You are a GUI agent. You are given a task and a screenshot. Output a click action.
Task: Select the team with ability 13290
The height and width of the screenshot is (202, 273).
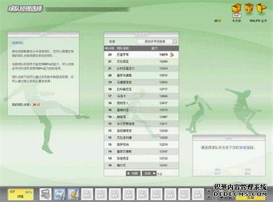pyautogui.click(x=141, y=62)
